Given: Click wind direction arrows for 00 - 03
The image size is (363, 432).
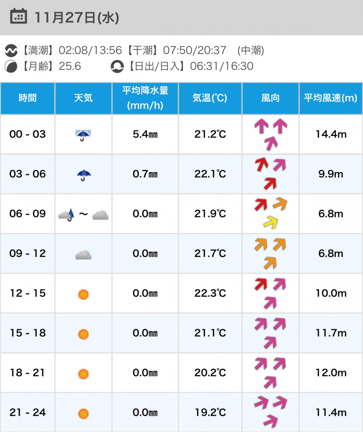Looking at the screenshot, I should 271,134.
